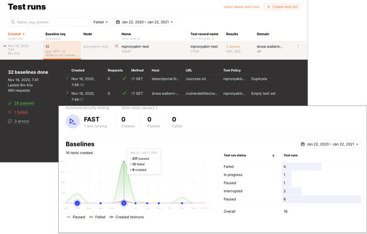Click In progress bar showing 1
367x234 pixels.
point(287,175)
